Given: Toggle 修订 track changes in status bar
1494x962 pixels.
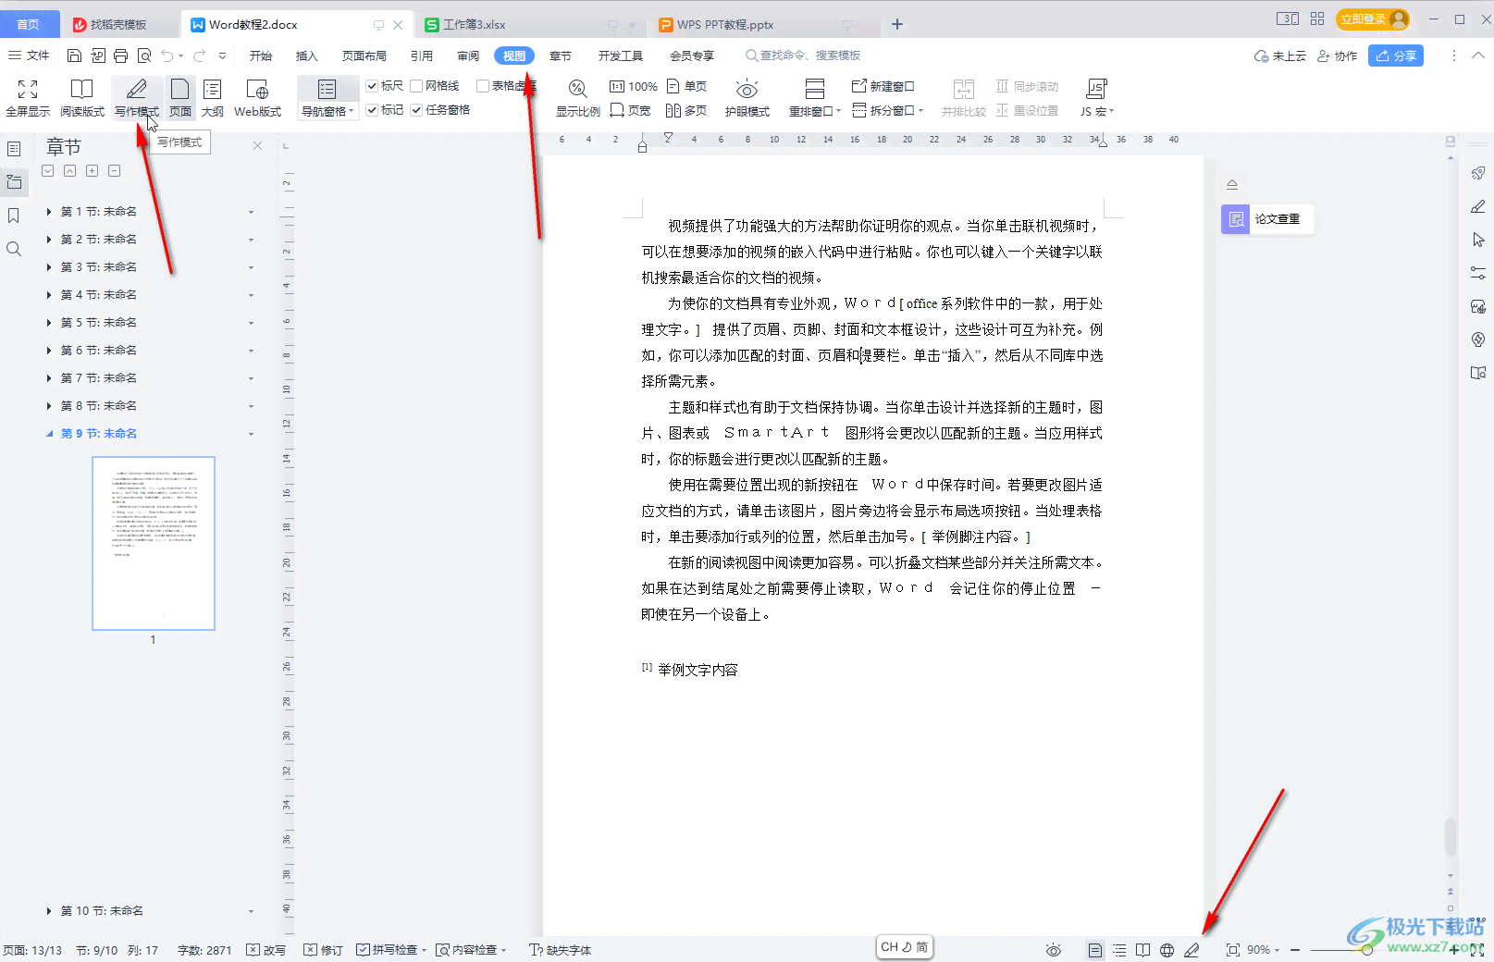Looking at the screenshot, I should point(324,950).
